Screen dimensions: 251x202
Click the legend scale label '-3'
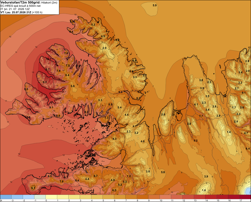pyautogui.click(x=12, y=200)
